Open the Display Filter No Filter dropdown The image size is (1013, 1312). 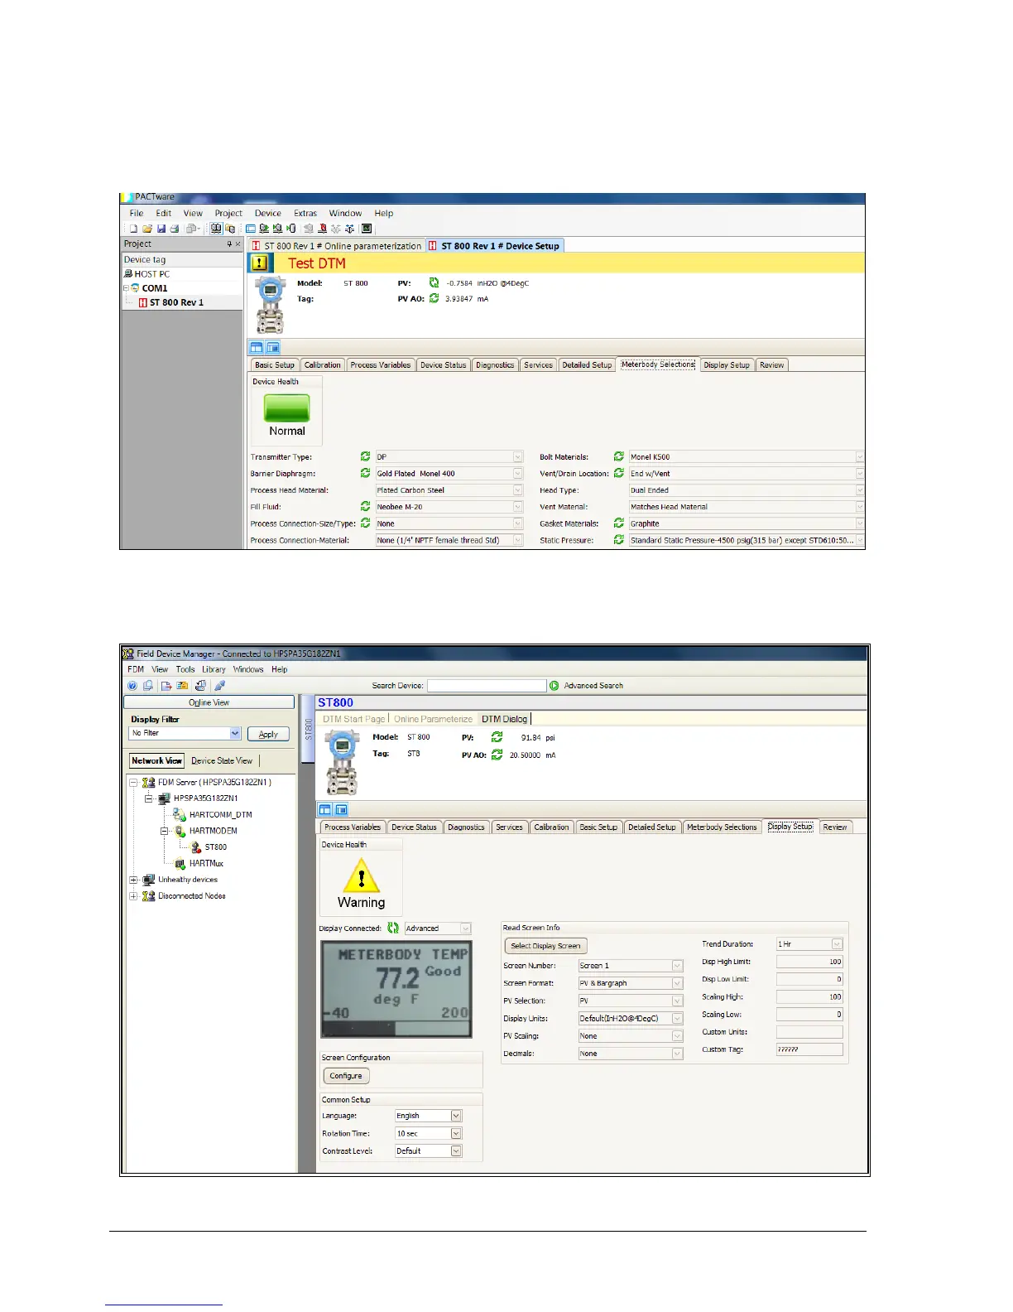point(235,734)
